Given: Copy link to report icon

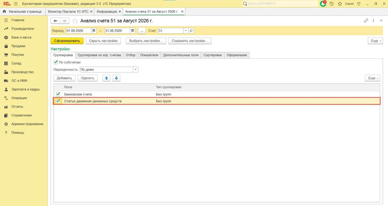Looking at the screenshot, I should (366, 21).
